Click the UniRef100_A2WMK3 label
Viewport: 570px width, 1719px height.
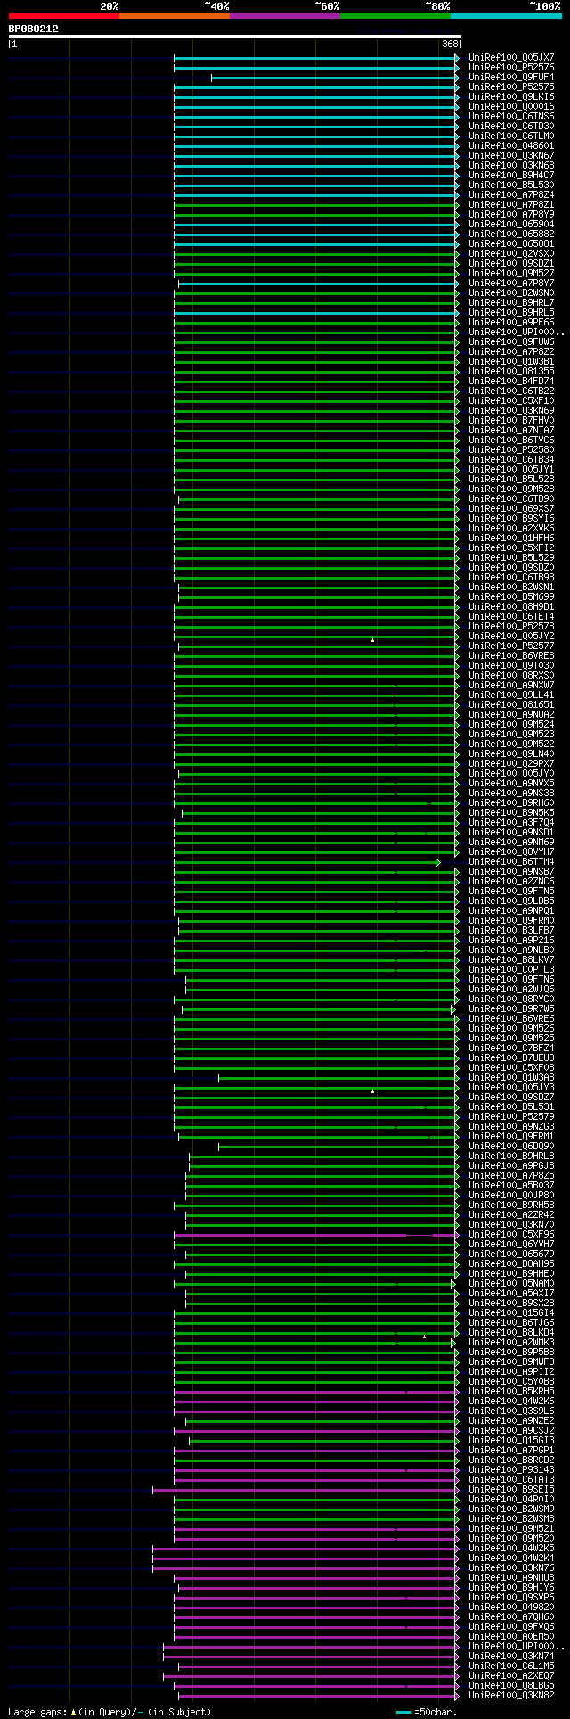[x=511, y=1343]
